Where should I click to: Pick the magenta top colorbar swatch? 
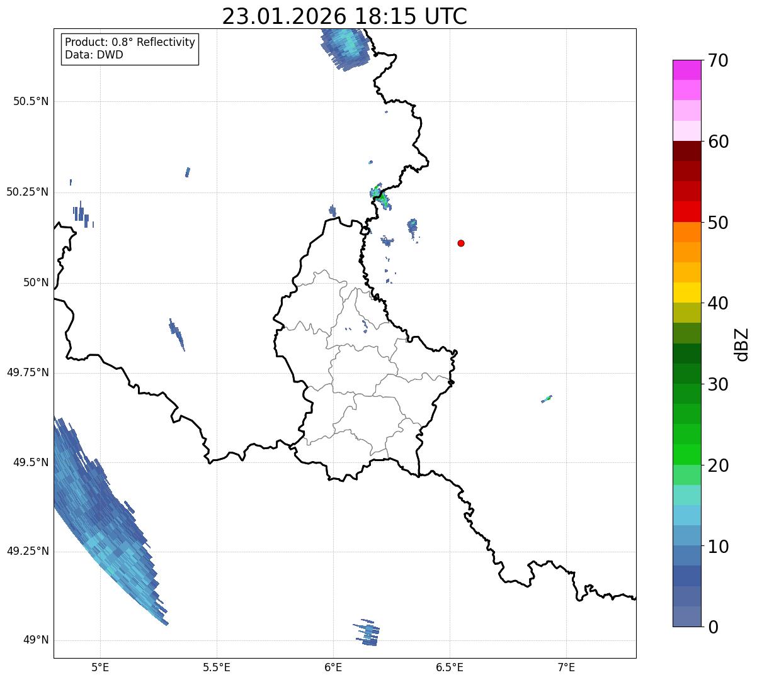(x=686, y=70)
